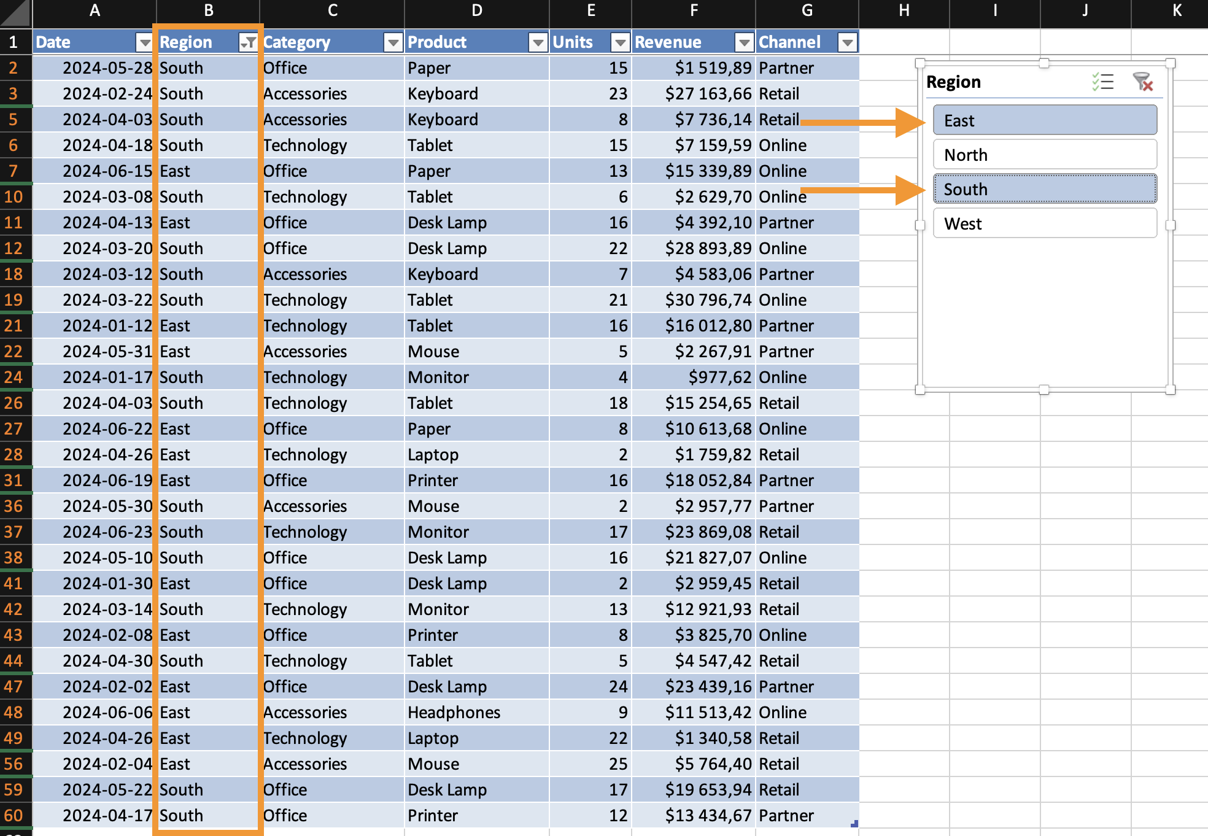
Task: Click the table resize handle corner
Action: (x=854, y=824)
